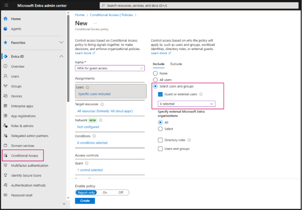This screenshot has width=302, height=210.
Task: Click the sidebar vertical scrollbar thumb
Action: click(x=68, y=59)
